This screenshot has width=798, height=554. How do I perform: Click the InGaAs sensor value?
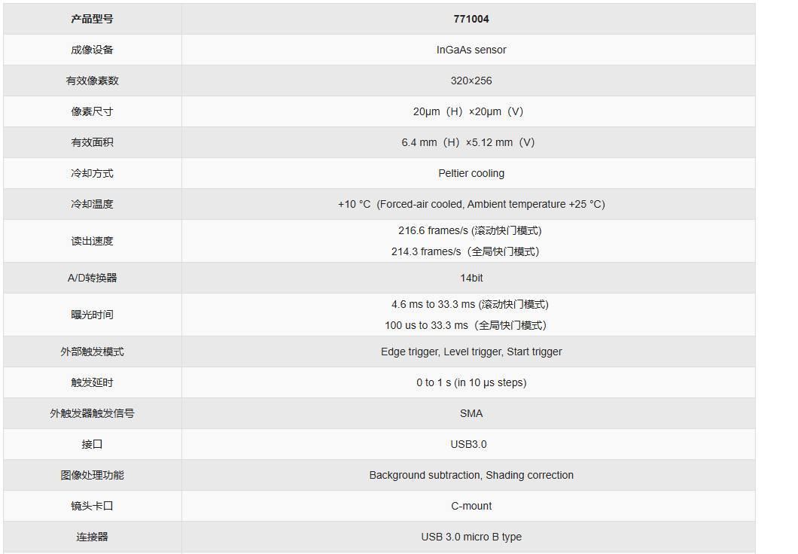(471, 50)
